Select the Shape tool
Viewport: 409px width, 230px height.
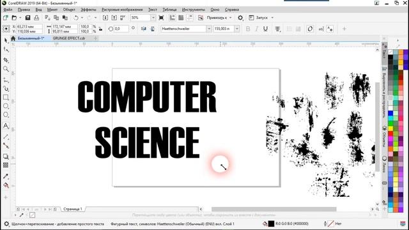coord(6,50)
